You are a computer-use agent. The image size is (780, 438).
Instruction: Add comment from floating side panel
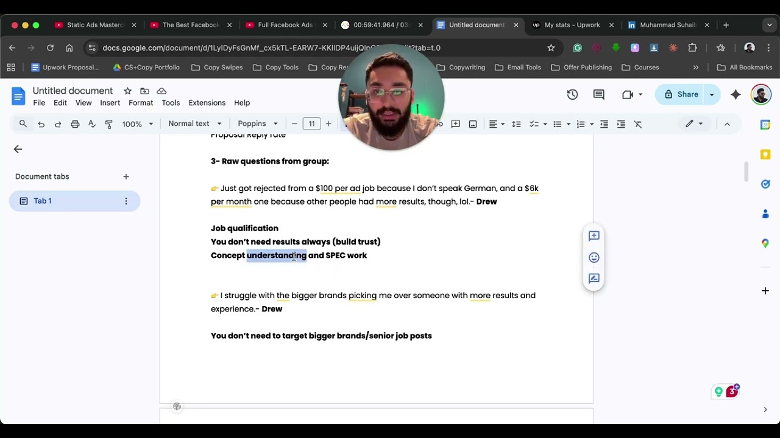594,236
